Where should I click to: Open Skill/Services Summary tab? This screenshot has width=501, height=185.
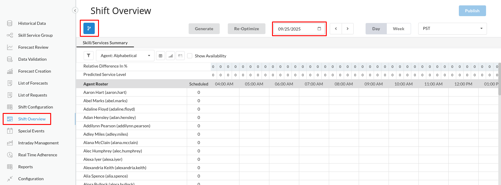[105, 43]
